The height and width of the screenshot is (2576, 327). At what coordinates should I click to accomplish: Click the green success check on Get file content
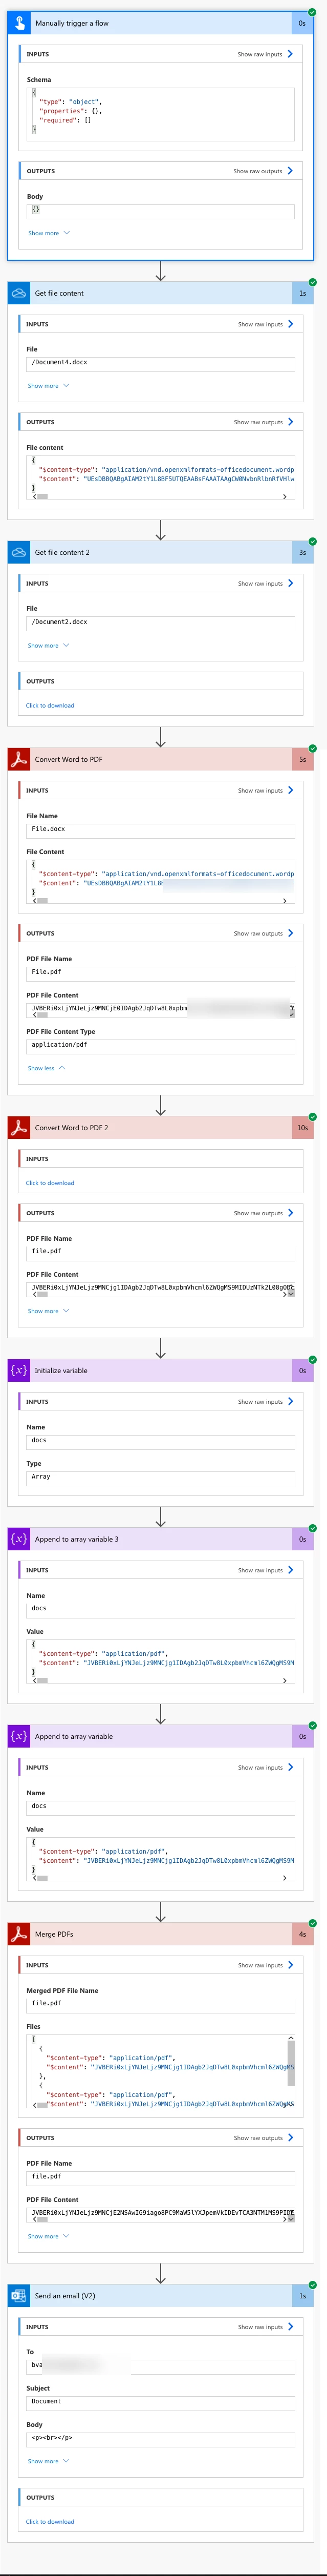pyautogui.click(x=313, y=282)
